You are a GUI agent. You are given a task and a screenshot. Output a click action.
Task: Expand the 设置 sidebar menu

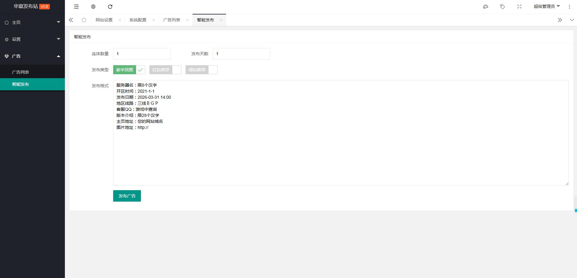pyautogui.click(x=32, y=39)
